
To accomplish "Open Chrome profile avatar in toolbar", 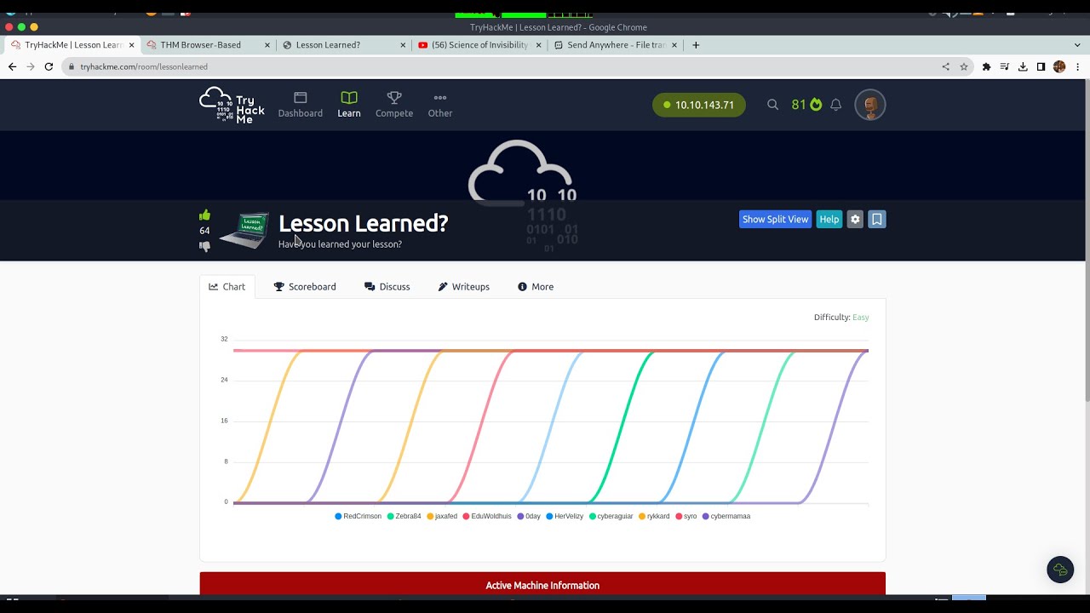I will coord(1059,66).
